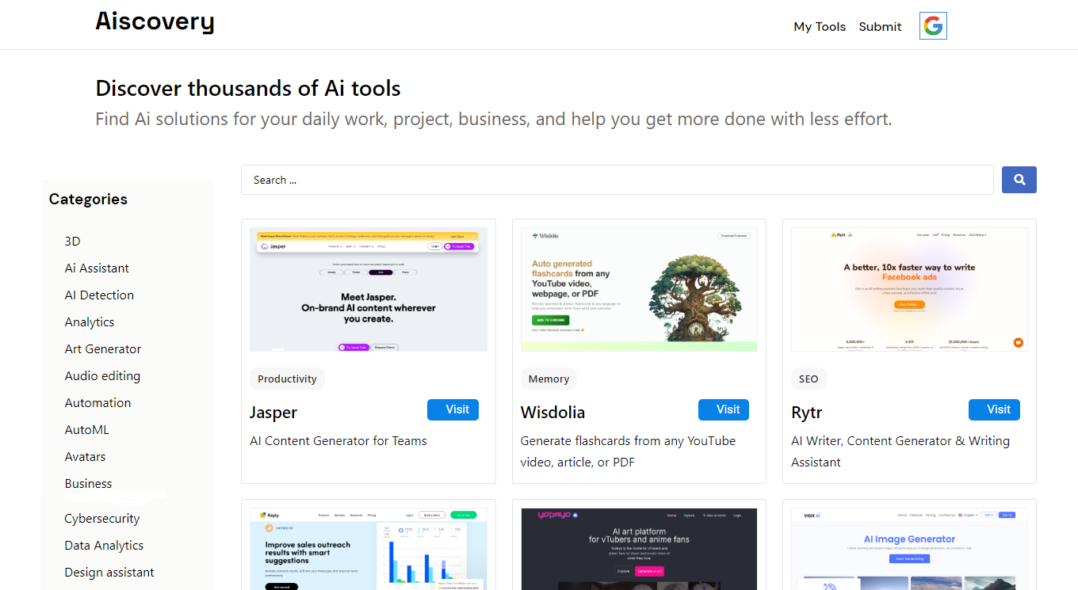Select the Avatars category

85,457
